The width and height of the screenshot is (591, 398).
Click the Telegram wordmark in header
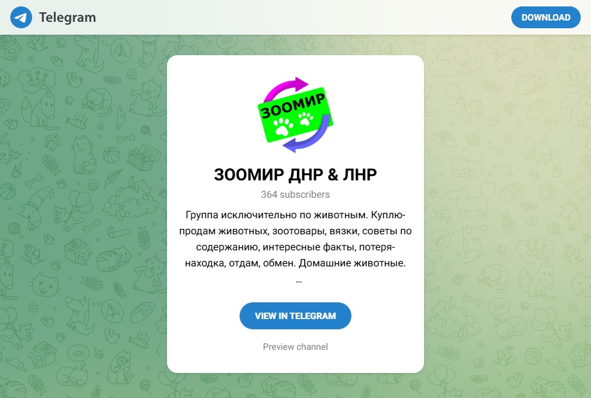click(x=67, y=17)
